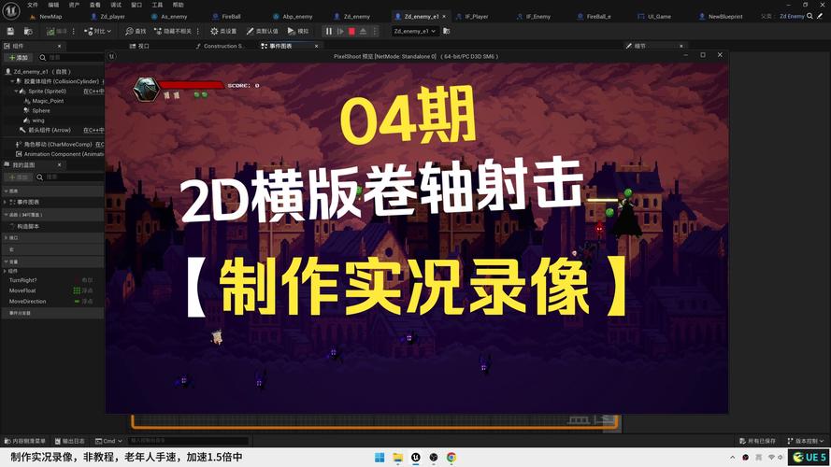Pause the running game preview
This screenshot has height=467, width=831.
(x=329, y=31)
